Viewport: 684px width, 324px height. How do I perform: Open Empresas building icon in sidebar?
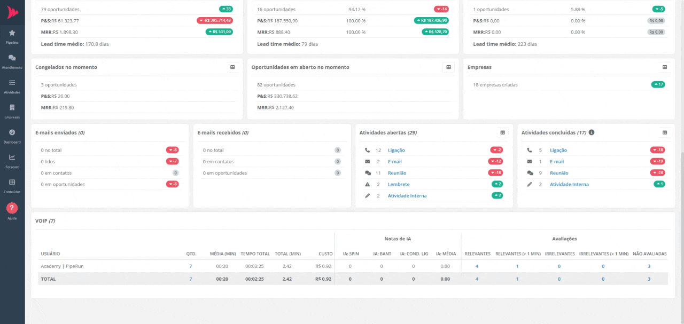pos(12,108)
